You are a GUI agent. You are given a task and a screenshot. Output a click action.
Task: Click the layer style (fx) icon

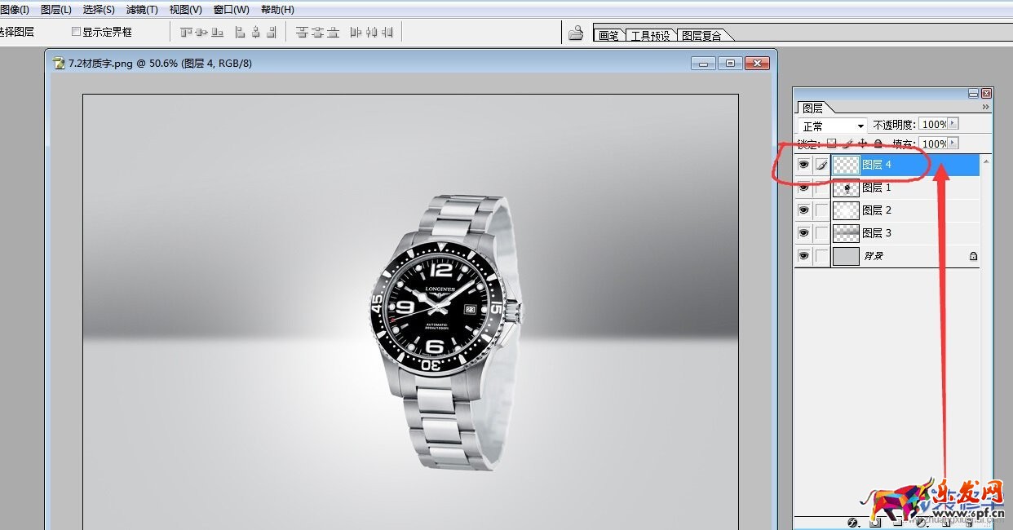coord(853,523)
